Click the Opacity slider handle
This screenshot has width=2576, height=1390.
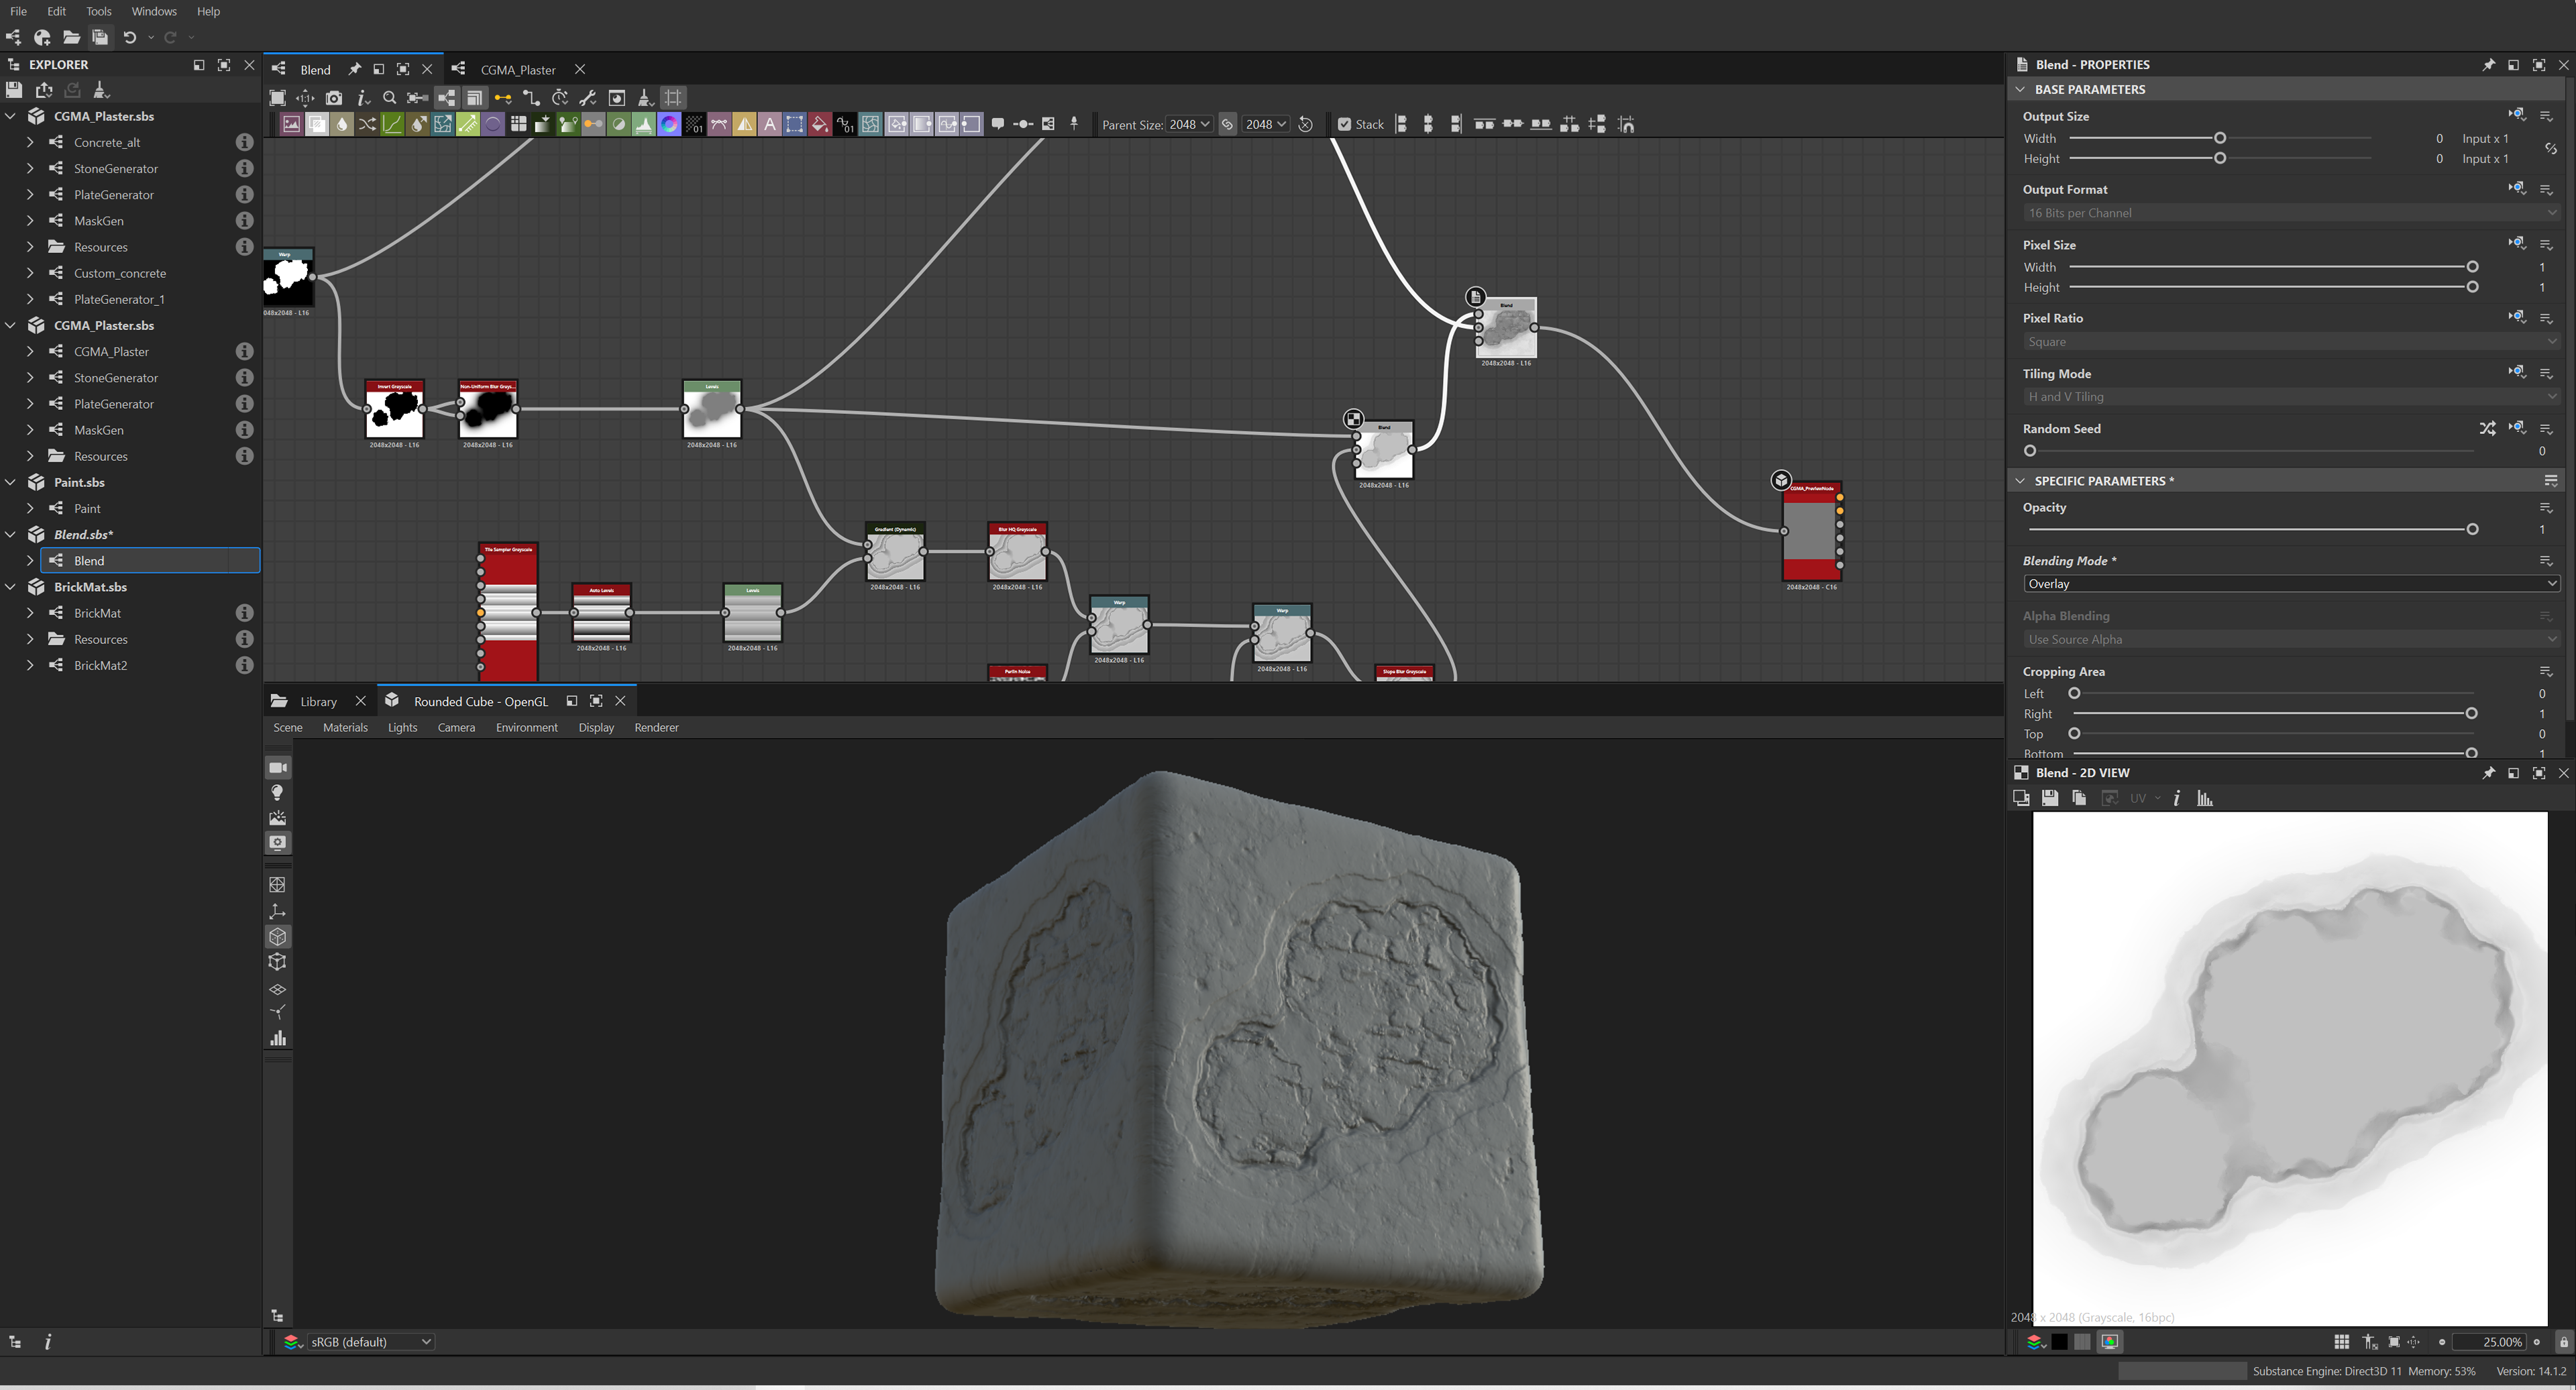click(x=2472, y=529)
